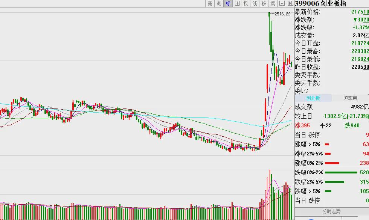Image resolution: width=369 pixels, height=220 pixels.
Task: Toggle the active 标 toolbar button
Action: (x=228, y=3)
